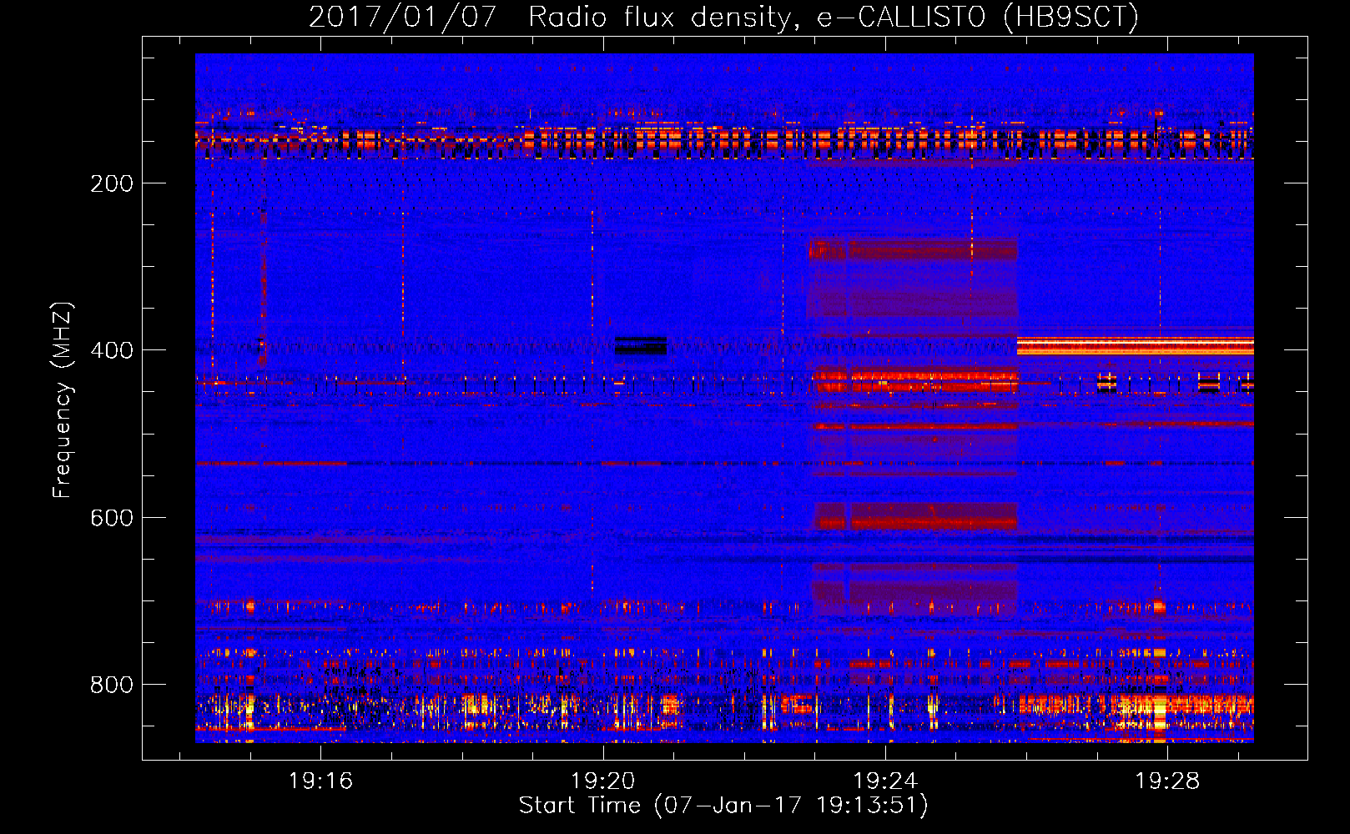Click the bright red burst band near 440 MHz

(915, 381)
